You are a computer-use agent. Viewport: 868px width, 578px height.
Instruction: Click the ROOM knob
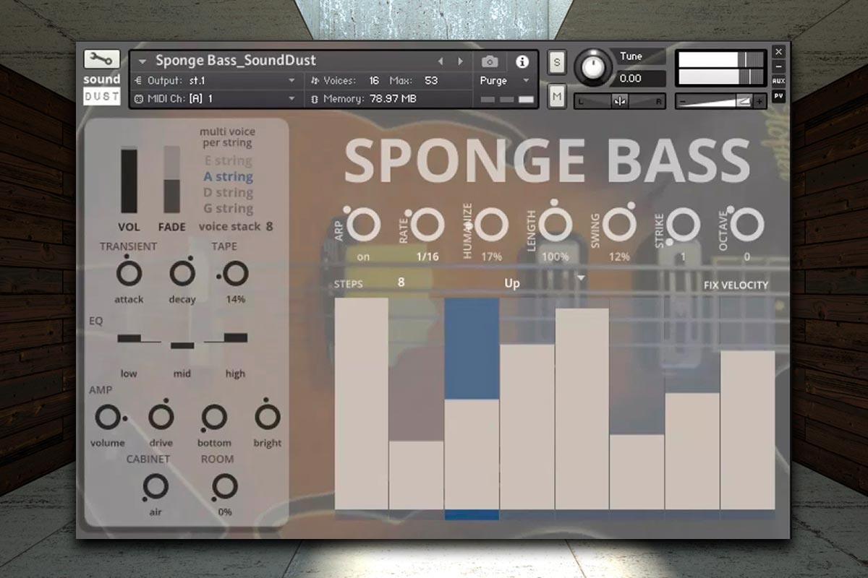(225, 487)
